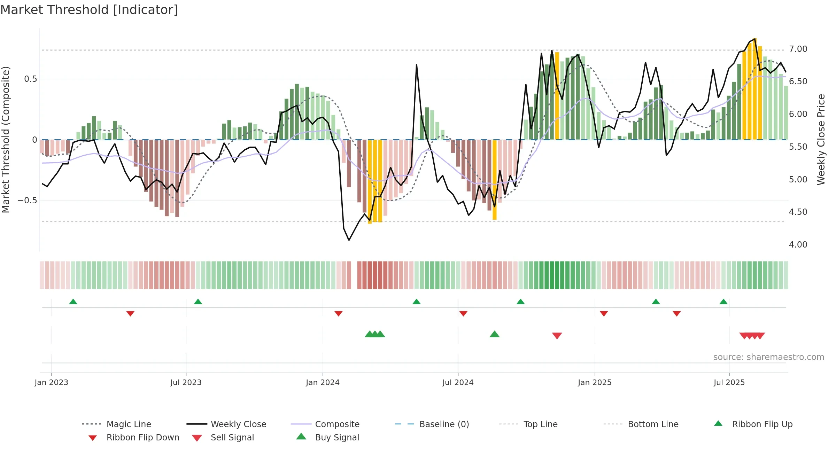Click the 0.5 composite axis tick
836x470 pixels.
pyautogui.click(x=31, y=79)
